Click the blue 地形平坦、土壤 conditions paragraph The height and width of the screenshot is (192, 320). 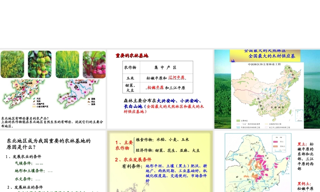point(176,173)
